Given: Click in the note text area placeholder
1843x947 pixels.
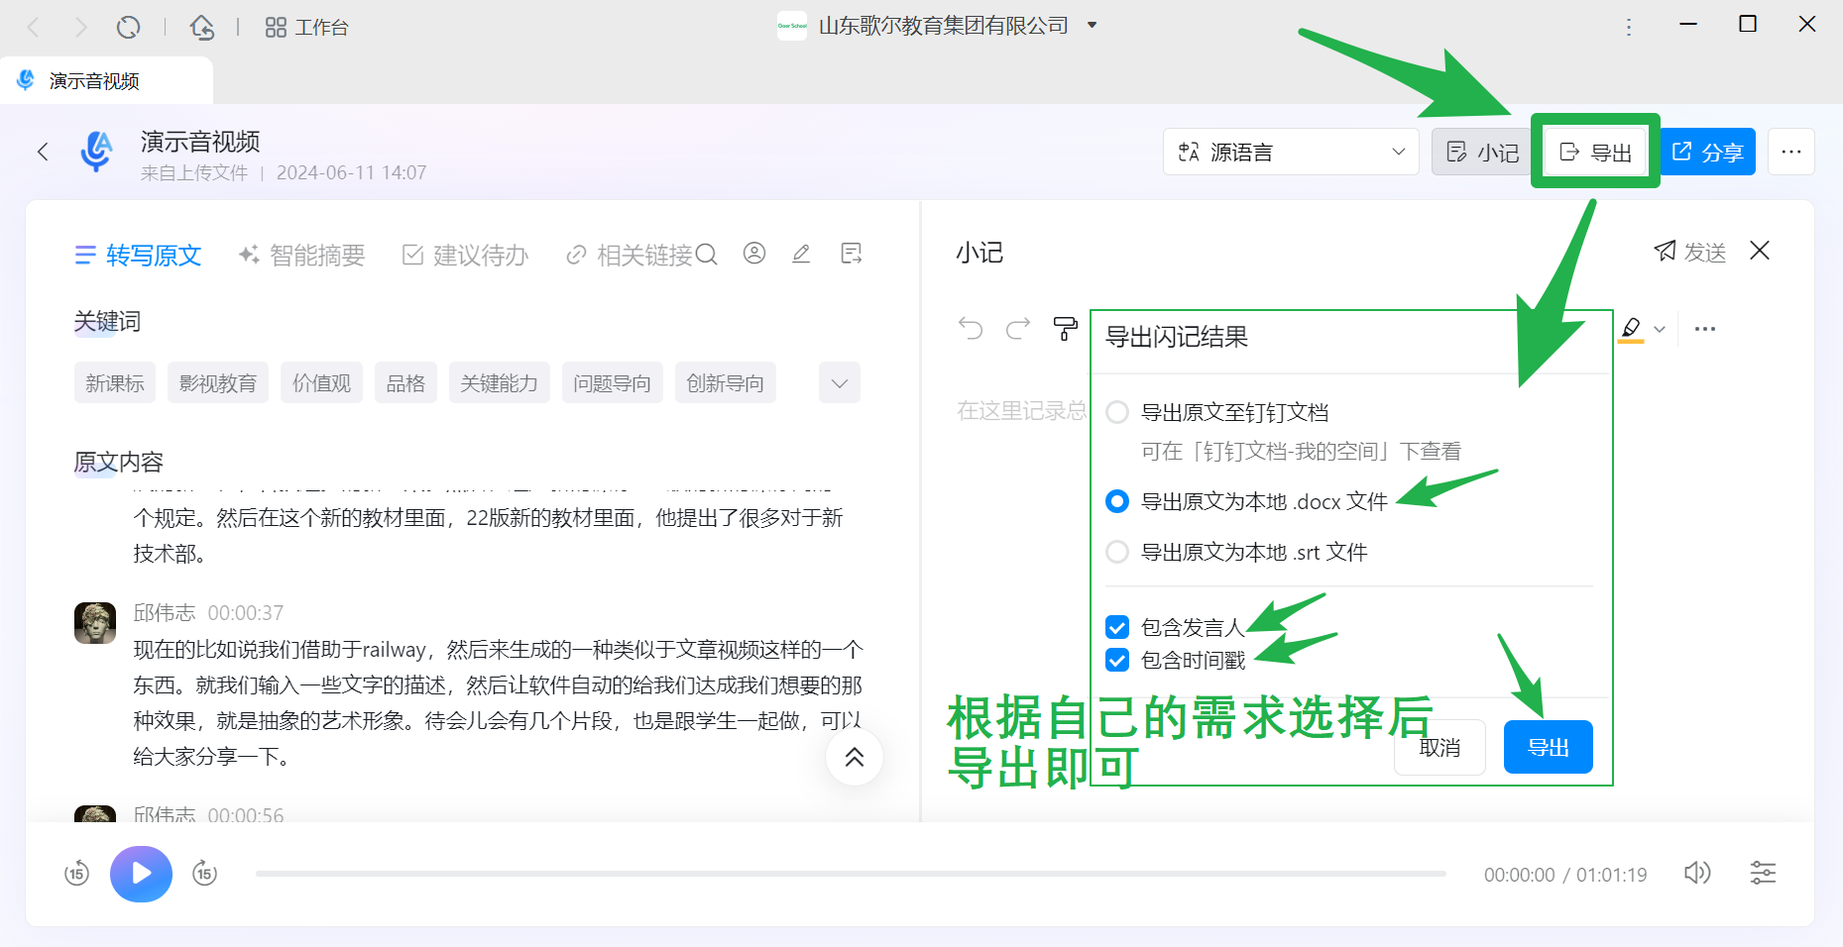Looking at the screenshot, I should pyautogui.click(x=1021, y=410).
